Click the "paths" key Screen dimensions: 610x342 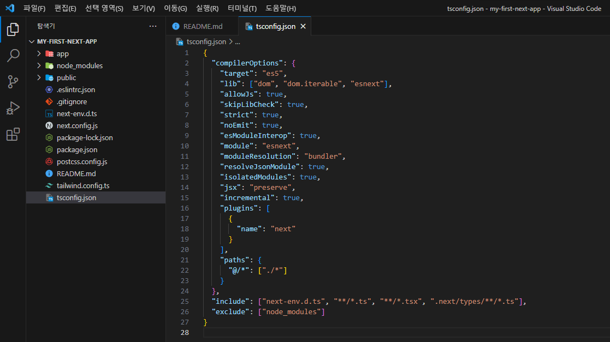(x=235, y=260)
